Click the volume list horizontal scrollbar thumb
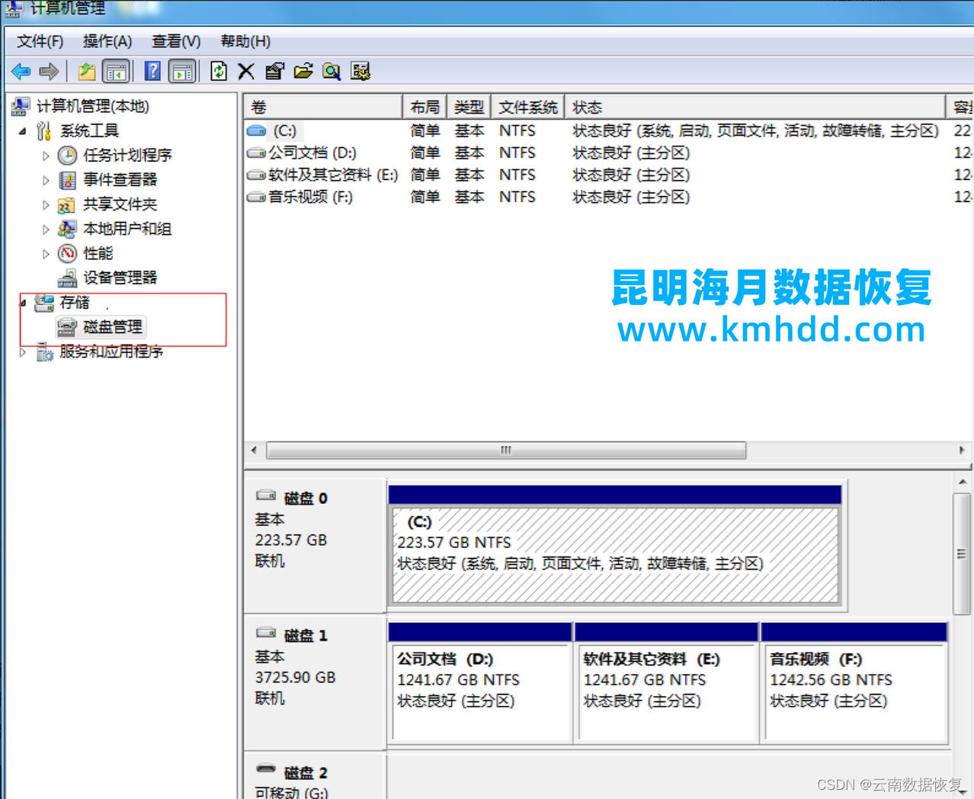This screenshot has width=974, height=799. [x=506, y=451]
